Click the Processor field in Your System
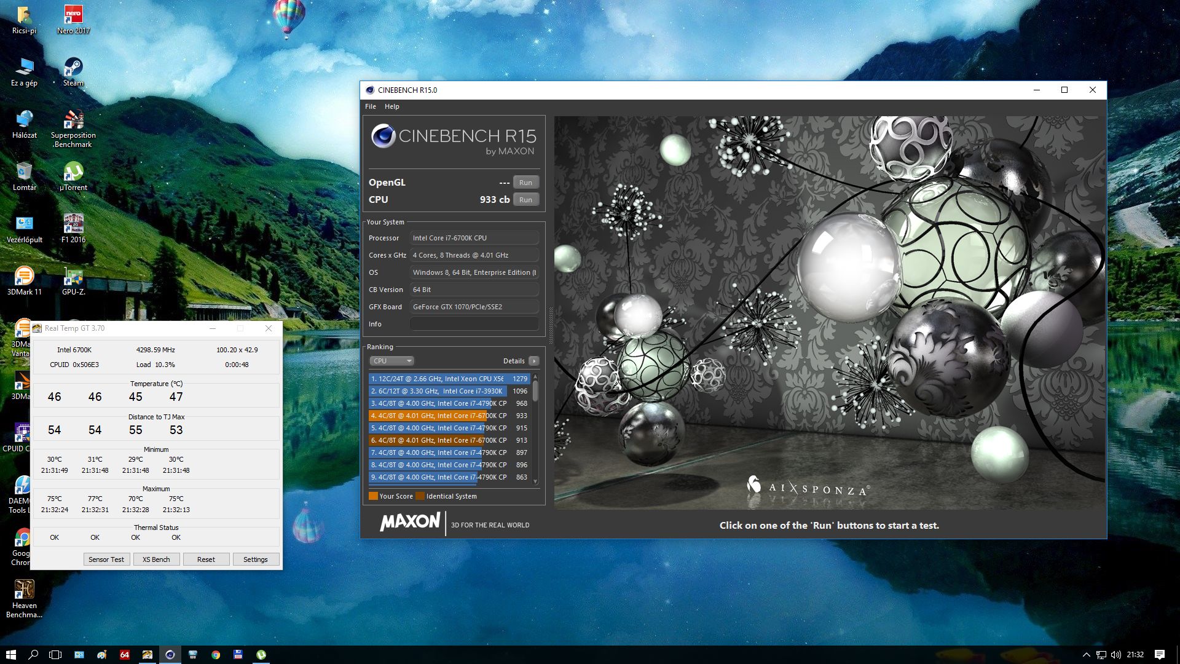 474,238
